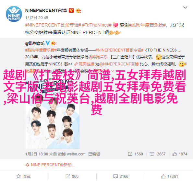Open the NINE PERCENT profile avatar
The height and width of the screenshot is (182, 193).
pyautogui.click(x=14, y=14)
